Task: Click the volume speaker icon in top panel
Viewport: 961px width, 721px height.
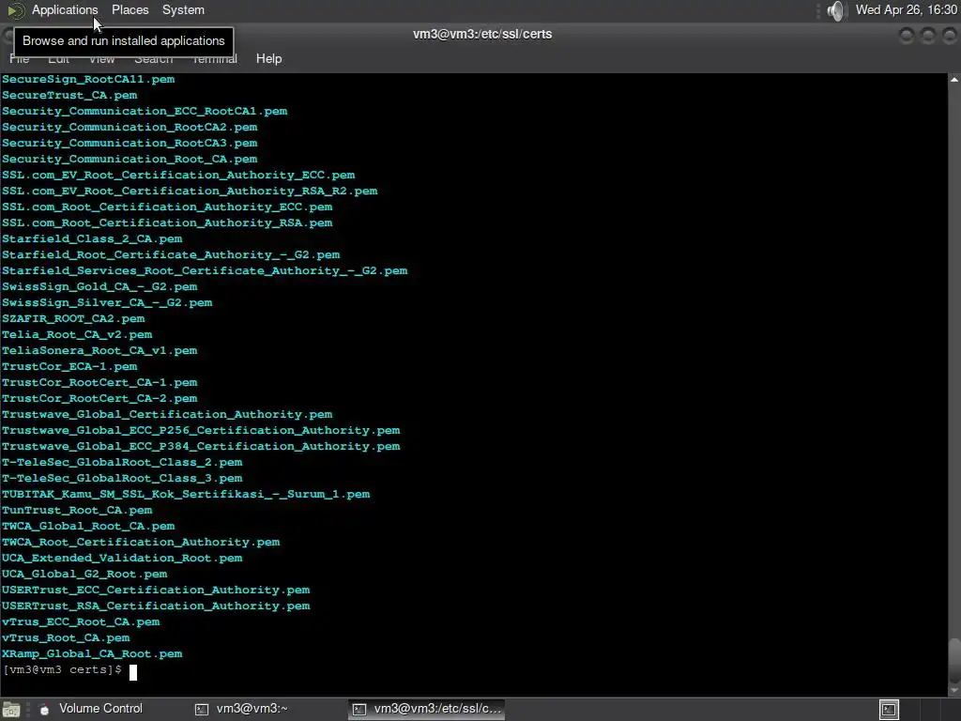Action: [x=835, y=10]
